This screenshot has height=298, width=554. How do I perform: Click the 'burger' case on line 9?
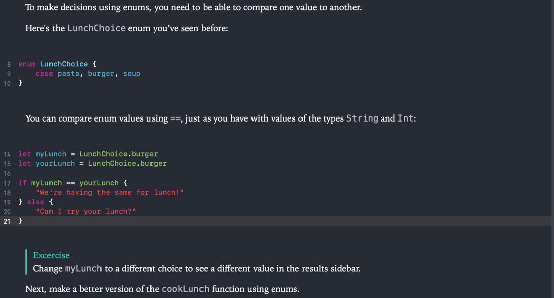(x=101, y=74)
